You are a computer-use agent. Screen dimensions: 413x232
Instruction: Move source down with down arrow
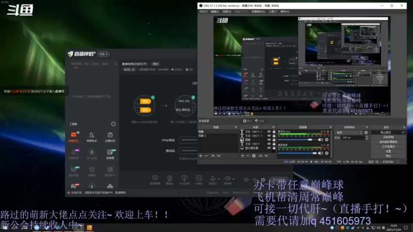click(x=266, y=156)
